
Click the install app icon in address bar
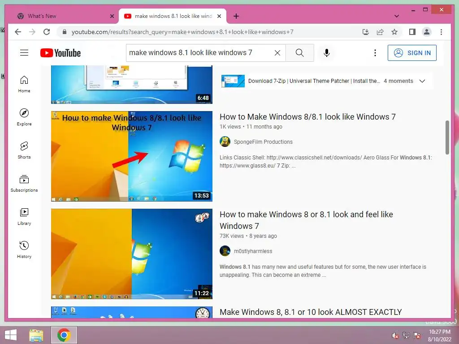tap(366, 32)
